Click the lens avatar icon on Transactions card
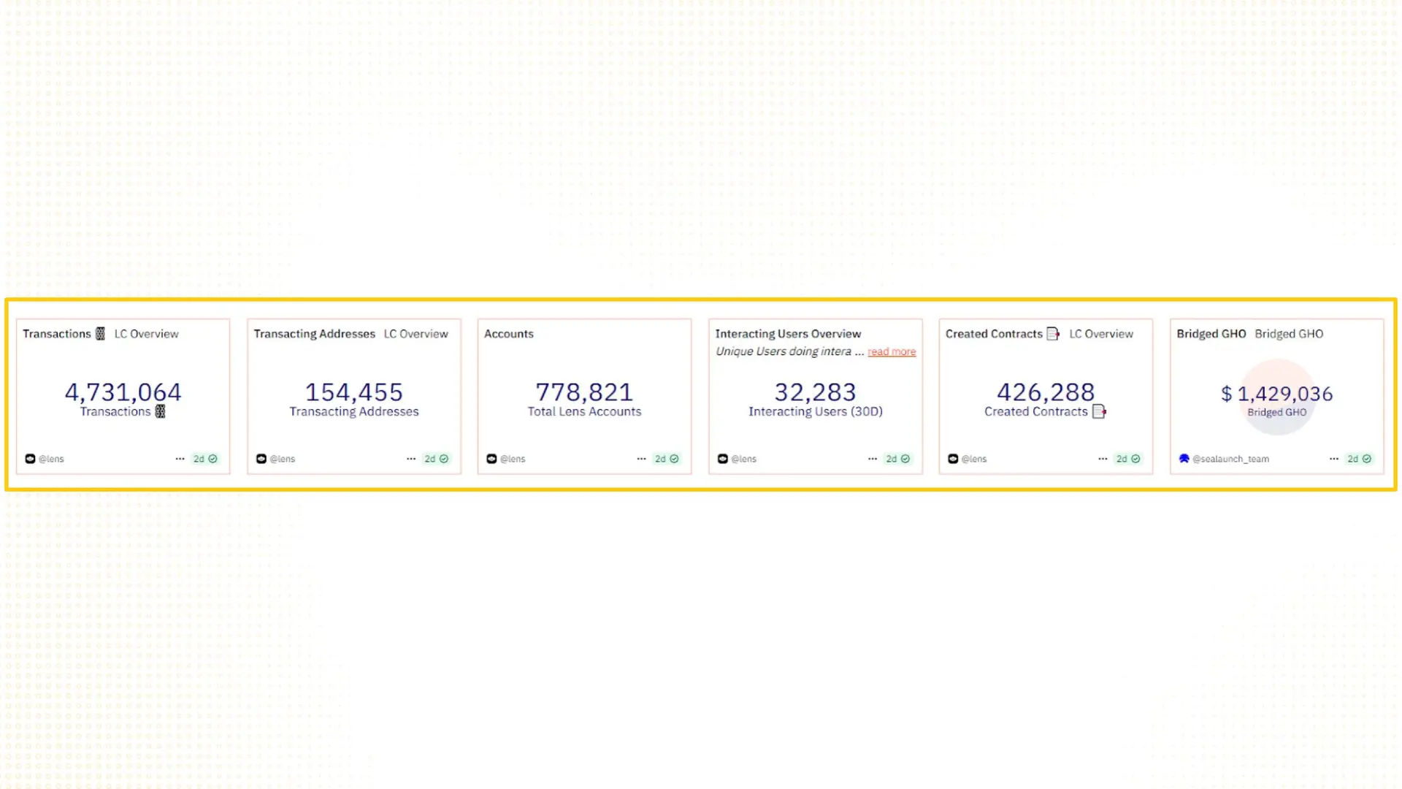 [30, 459]
